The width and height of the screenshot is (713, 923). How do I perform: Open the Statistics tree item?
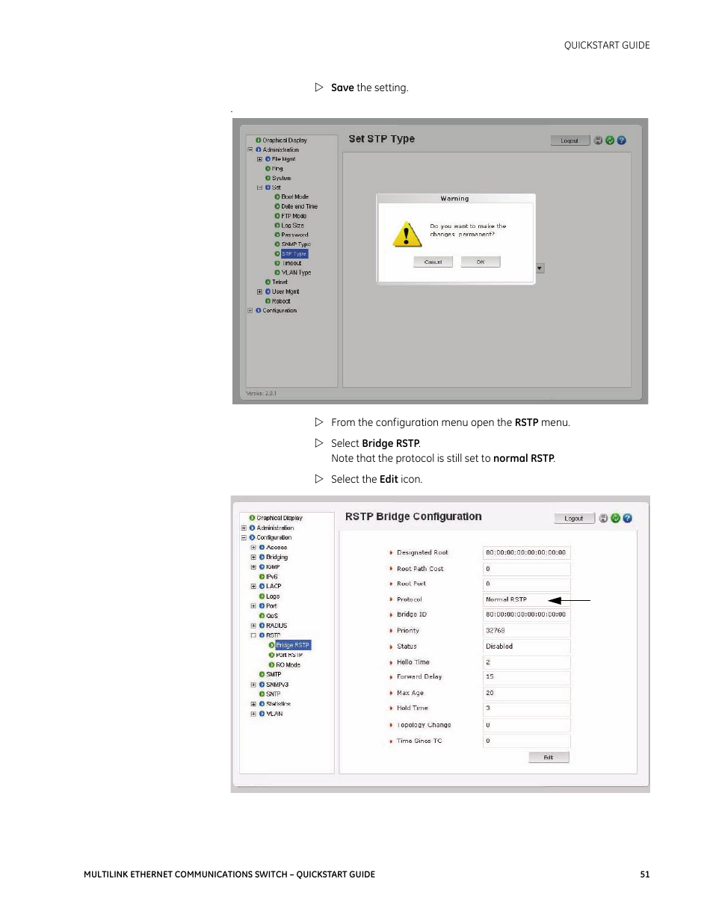pos(278,704)
